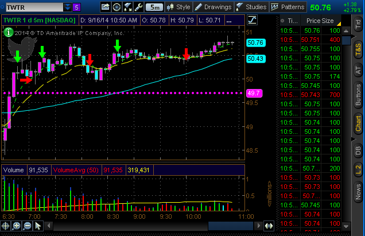This screenshot has width=365, height=236.
Task: Click the green info icon
Action: (x=9, y=32)
